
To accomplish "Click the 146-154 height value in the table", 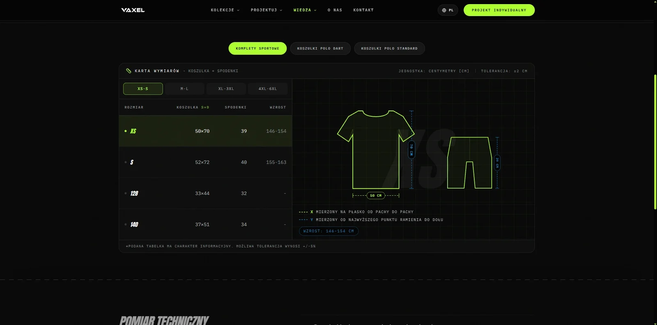I will (276, 131).
